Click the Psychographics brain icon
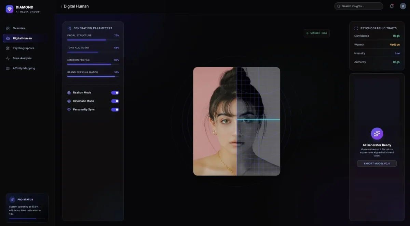 pyautogui.click(x=8, y=48)
